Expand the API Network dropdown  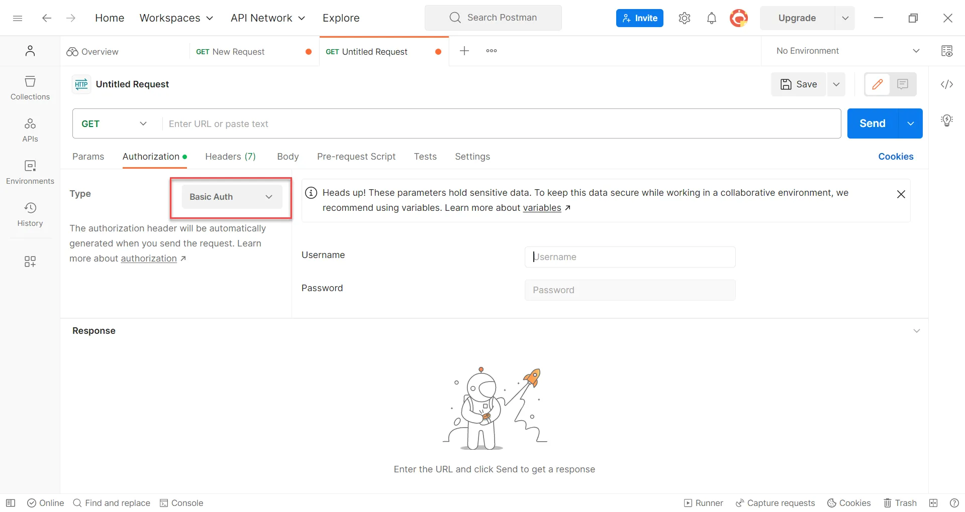click(x=268, y=18)
